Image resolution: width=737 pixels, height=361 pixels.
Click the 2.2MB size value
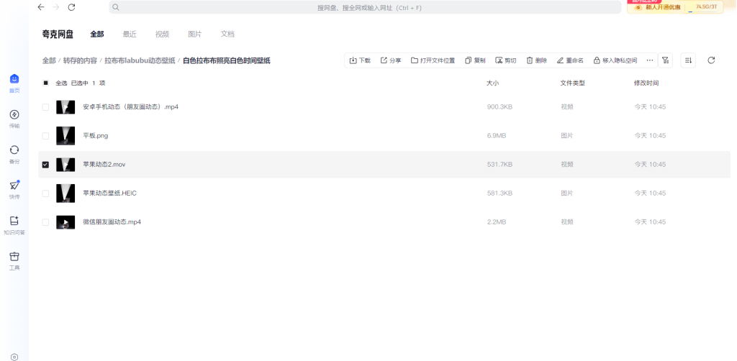[x=497, y=222]
